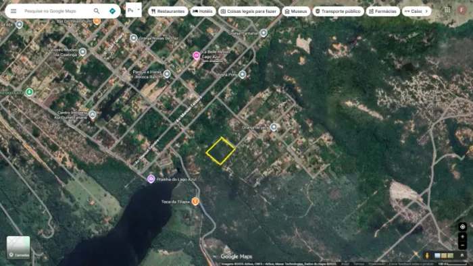Open the small dropdown arrow beside search box
This screenshot has height=266, width=473.
pyautogui.click(x=139, y=9)
